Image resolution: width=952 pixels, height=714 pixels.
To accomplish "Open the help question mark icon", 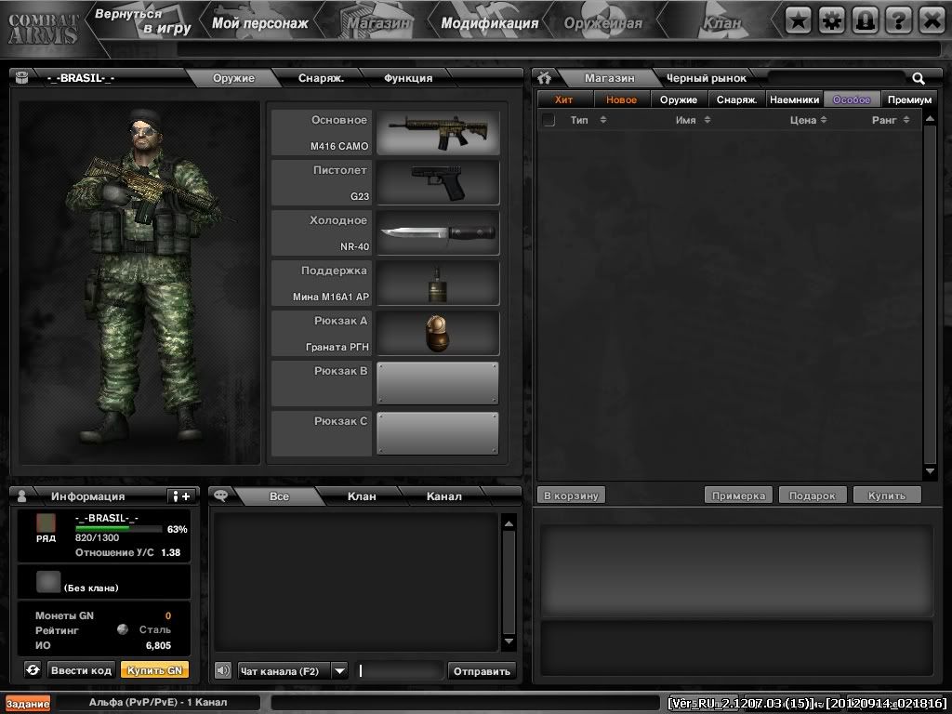I will pos(896,18).
